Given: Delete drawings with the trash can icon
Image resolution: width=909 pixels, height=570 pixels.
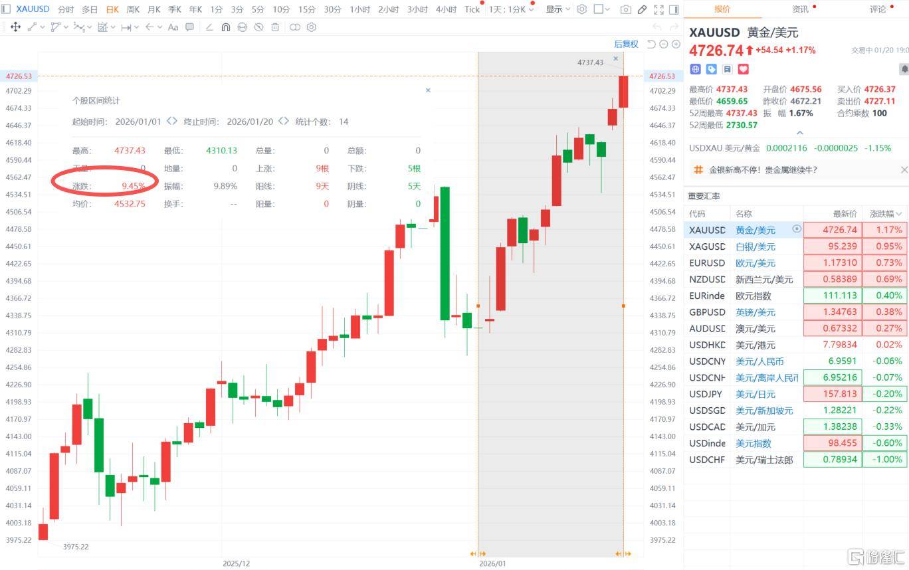Looking at the screenshot, I should (x=275, y=27).
